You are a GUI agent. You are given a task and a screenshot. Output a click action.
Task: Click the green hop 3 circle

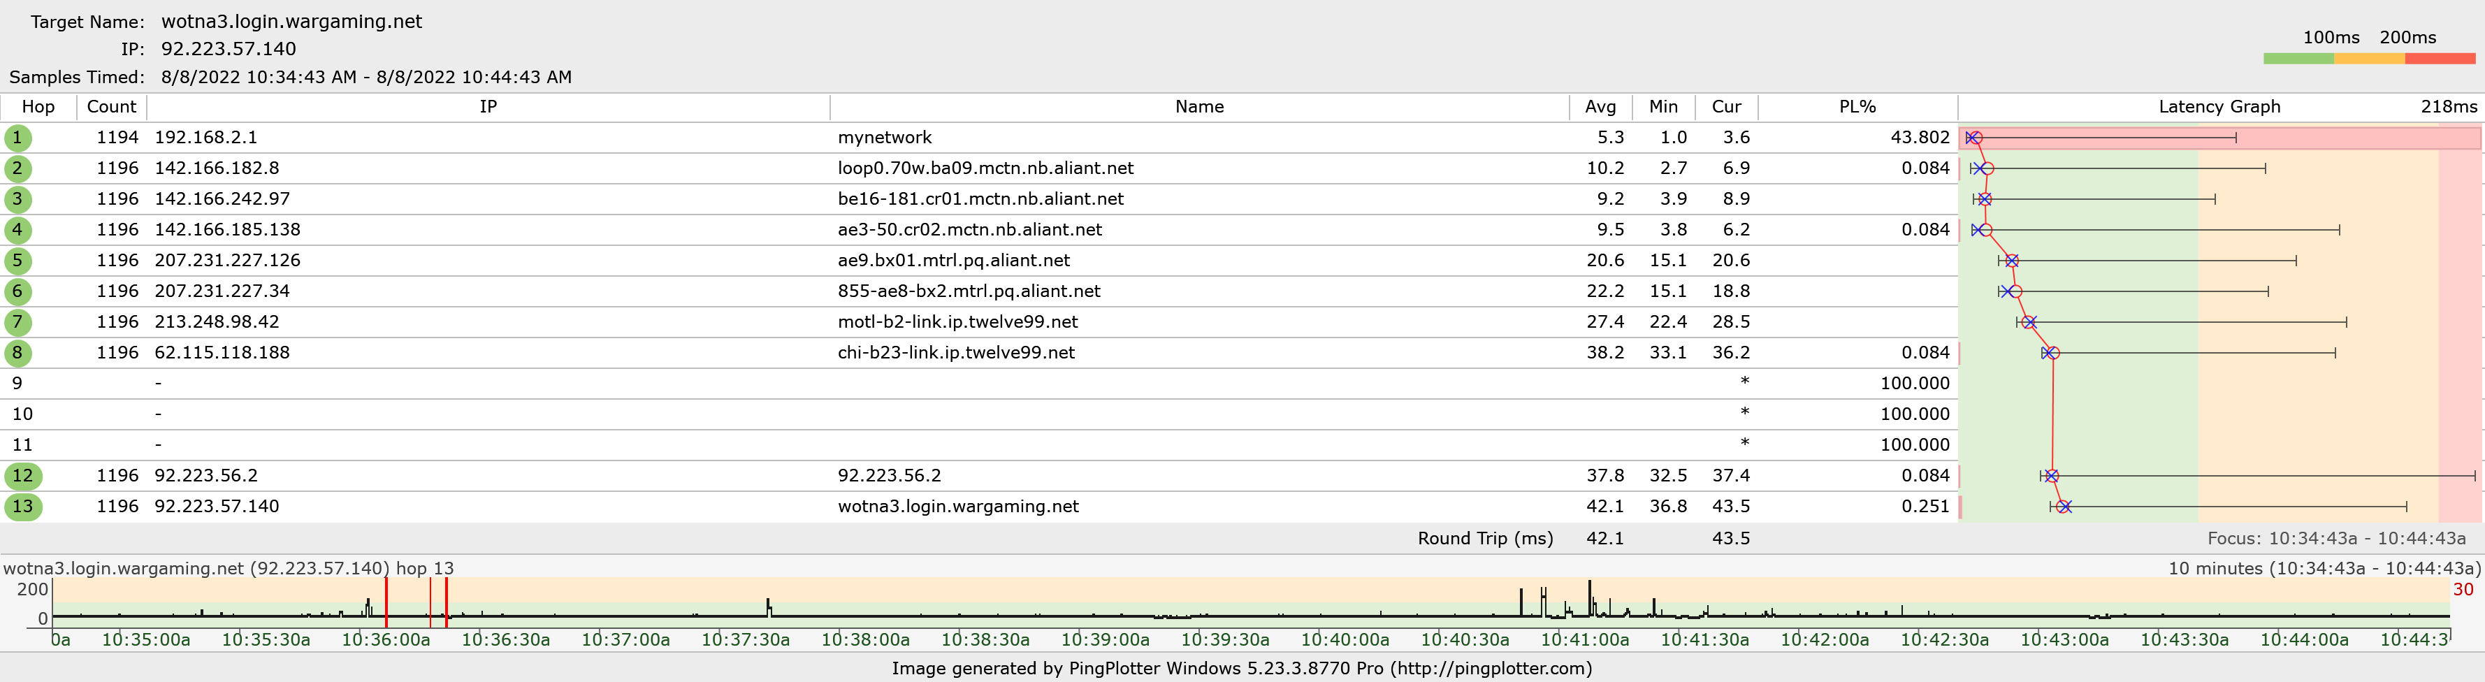click(17, 200)
